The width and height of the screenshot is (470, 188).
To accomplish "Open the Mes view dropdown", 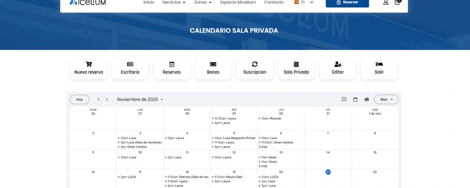I will click(x=386, y=100).
